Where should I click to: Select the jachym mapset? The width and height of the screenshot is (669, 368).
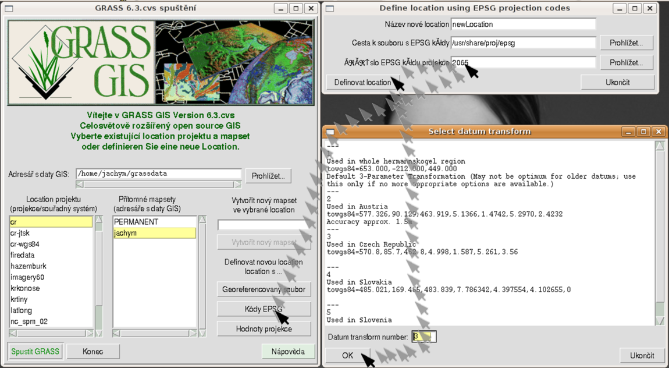point(154,233)
